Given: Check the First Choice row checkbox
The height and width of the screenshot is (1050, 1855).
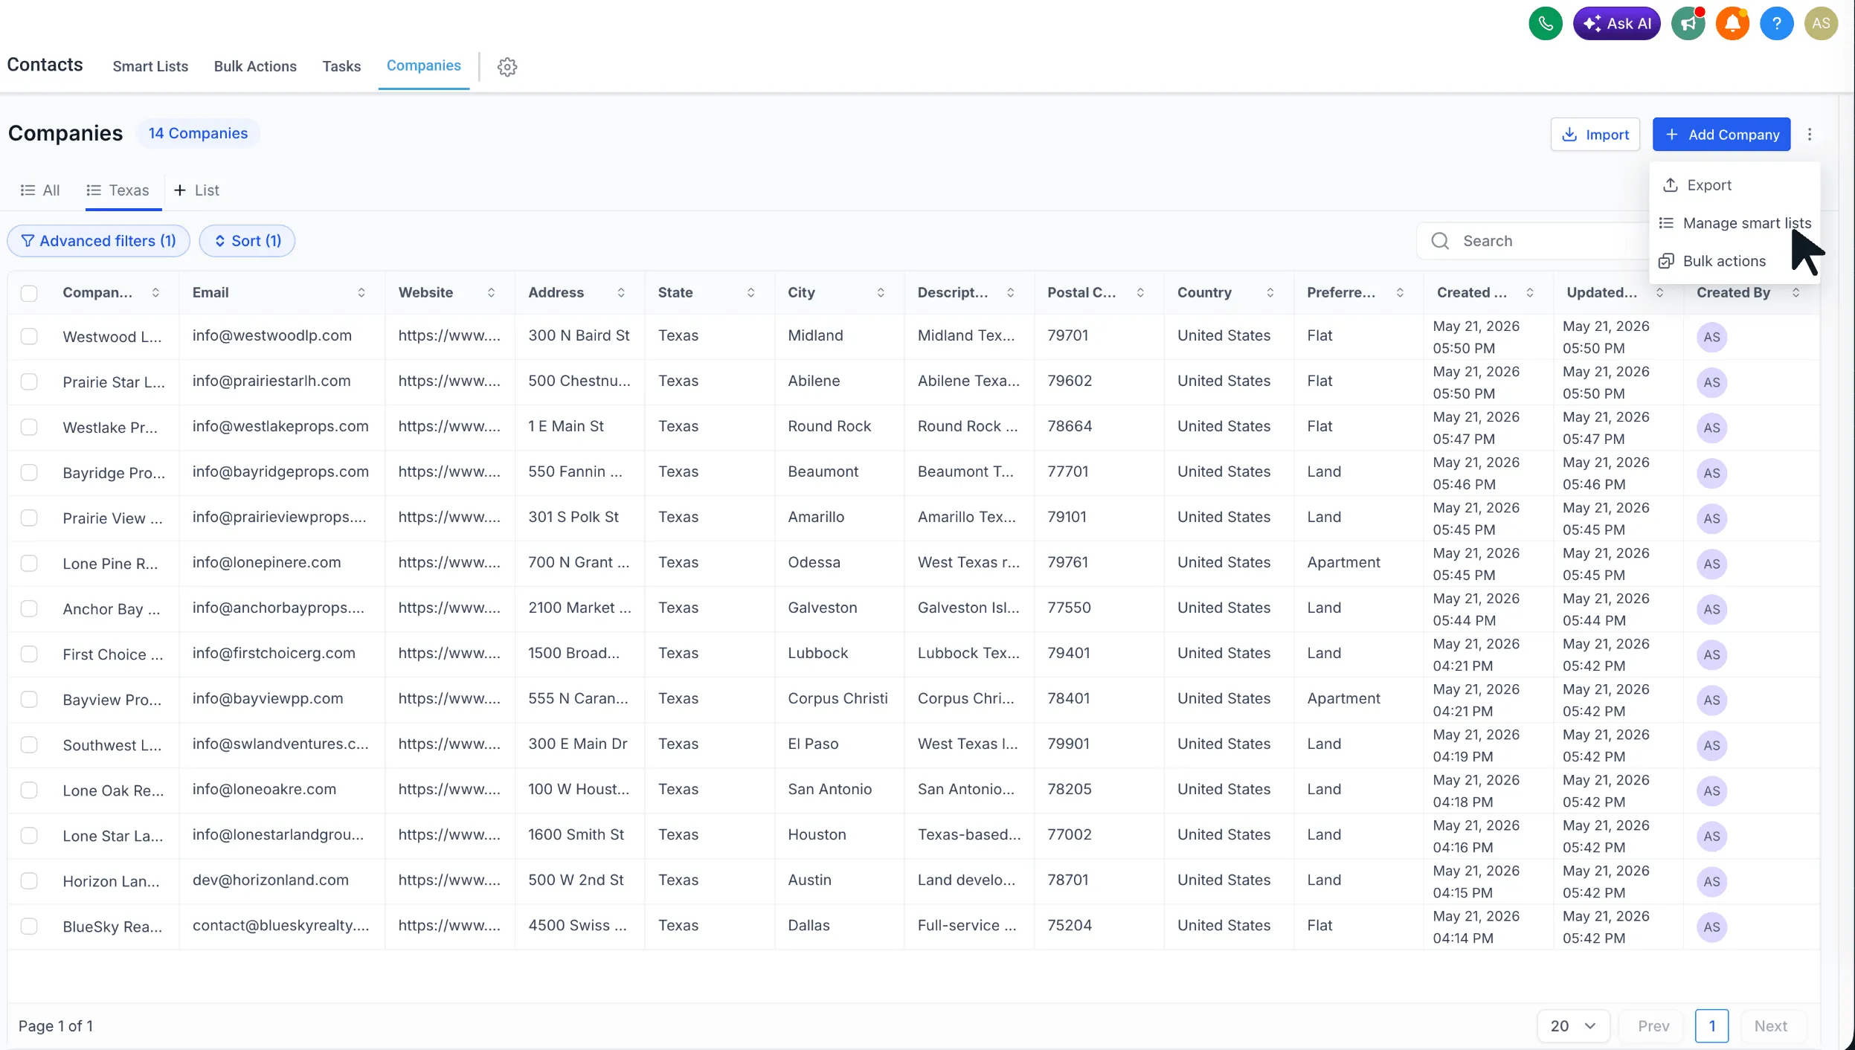Looking at the screenshot, I should pyautogui.click(x=29, y=654).
